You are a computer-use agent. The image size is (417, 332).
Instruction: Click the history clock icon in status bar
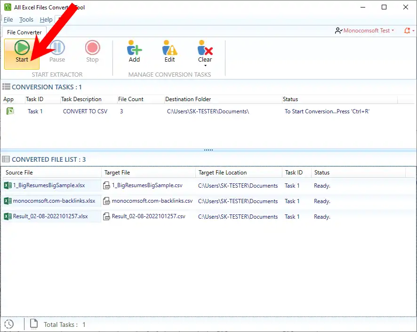(x=9, y=324)
